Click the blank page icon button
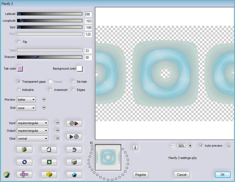The width and height of the screenshot is (235, 182). click(x=49, y=150)
